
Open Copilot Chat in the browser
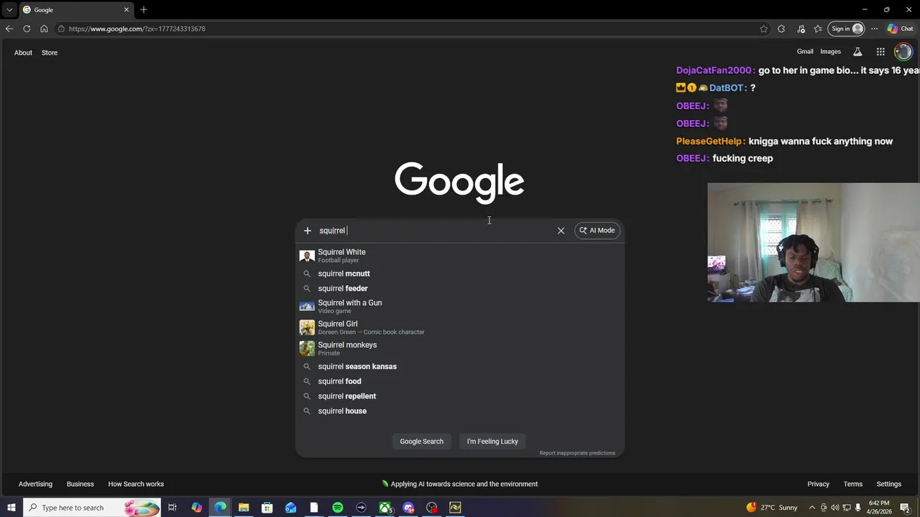tap(900, 29)
